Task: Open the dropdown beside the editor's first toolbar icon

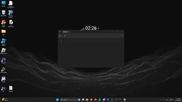Action: pos(61,36)
